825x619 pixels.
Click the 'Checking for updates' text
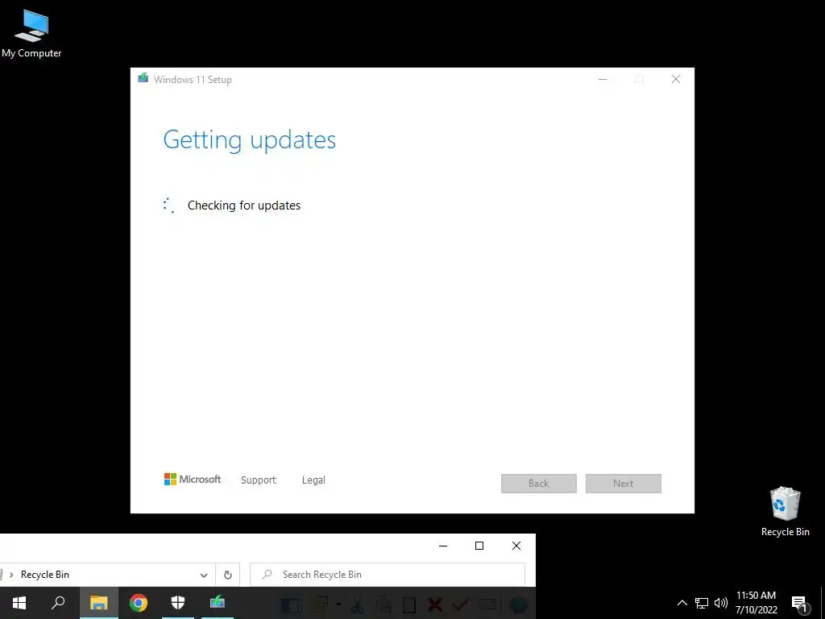(244, 206)
